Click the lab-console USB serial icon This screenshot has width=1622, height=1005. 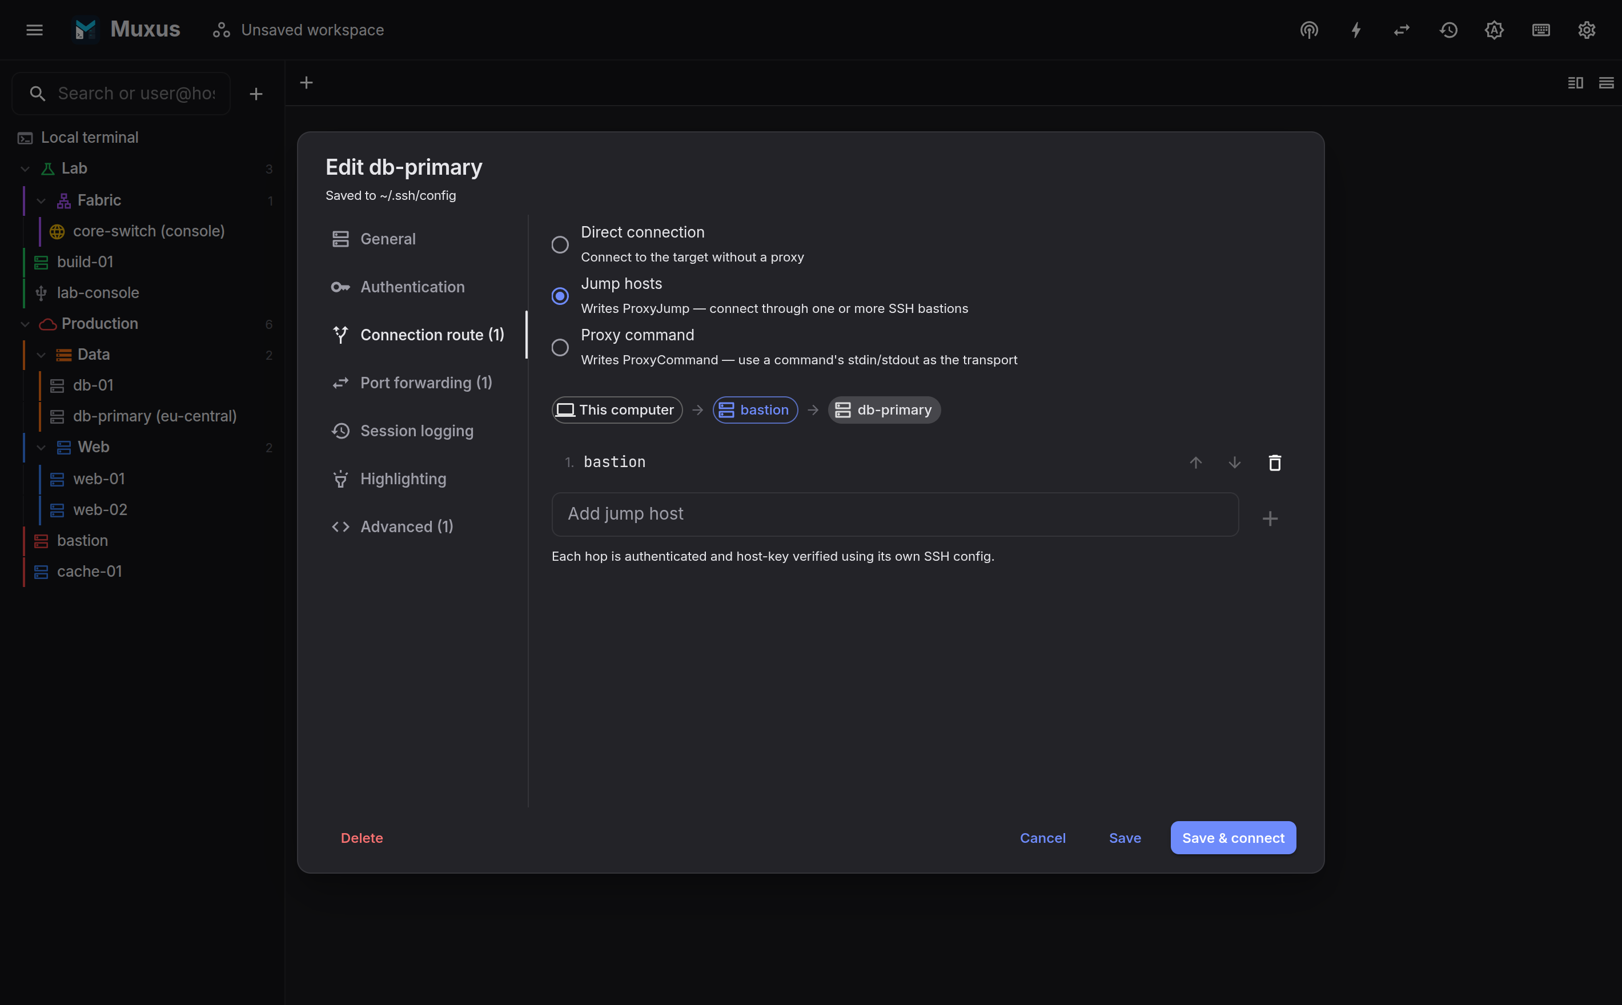point(41,293)
